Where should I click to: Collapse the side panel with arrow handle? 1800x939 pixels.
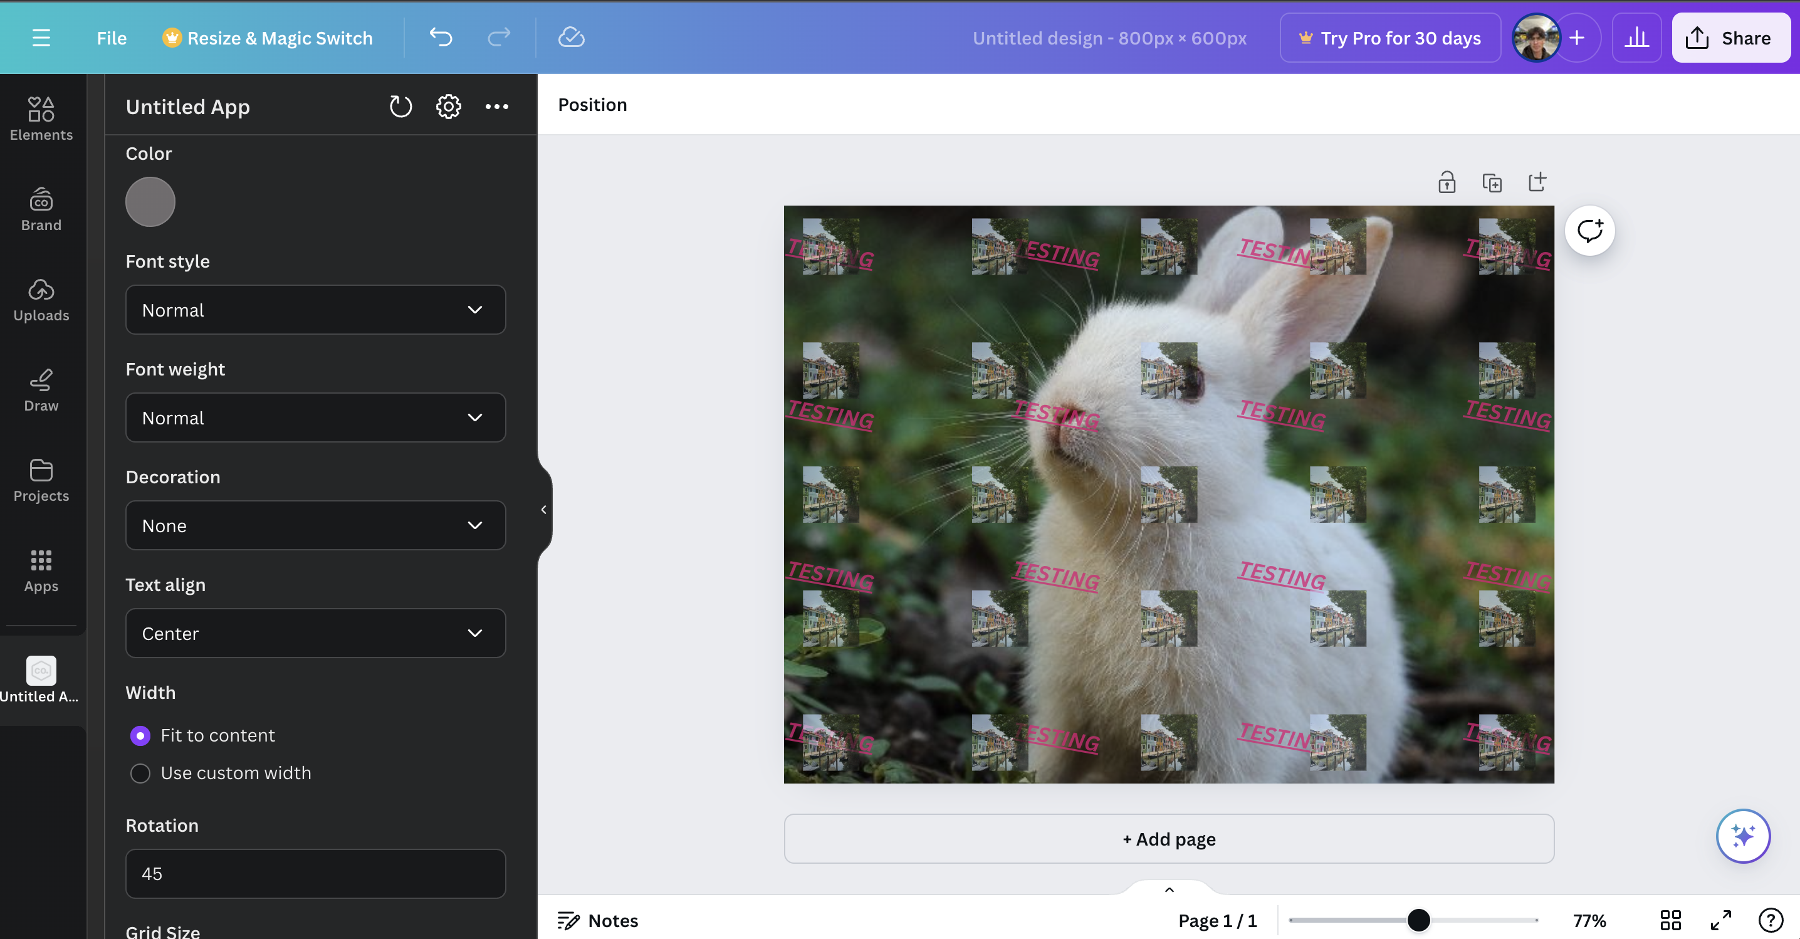coord(543,510)
